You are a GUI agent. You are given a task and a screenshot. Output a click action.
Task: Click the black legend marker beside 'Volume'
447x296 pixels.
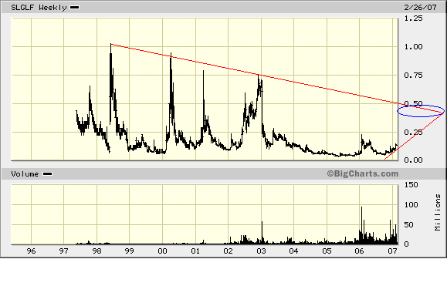(47, 174)
